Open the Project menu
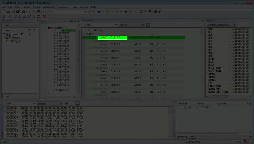The height and width of the screenshot is (144, 254). (x=26, y=7)
